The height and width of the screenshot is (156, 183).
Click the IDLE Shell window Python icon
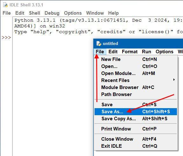[5, 5]
